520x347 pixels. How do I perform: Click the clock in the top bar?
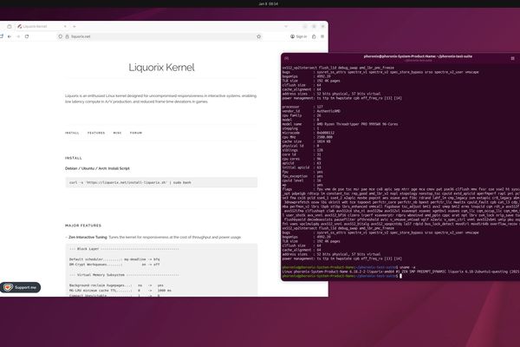click(268, 4)
